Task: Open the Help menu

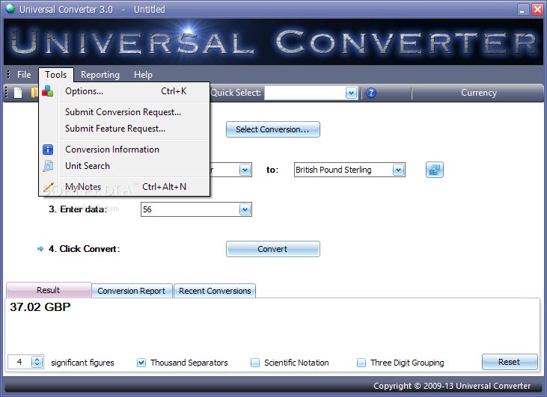Action: 143,75
